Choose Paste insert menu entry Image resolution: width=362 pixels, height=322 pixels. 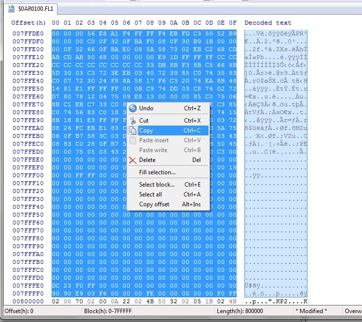coord(169,140)
